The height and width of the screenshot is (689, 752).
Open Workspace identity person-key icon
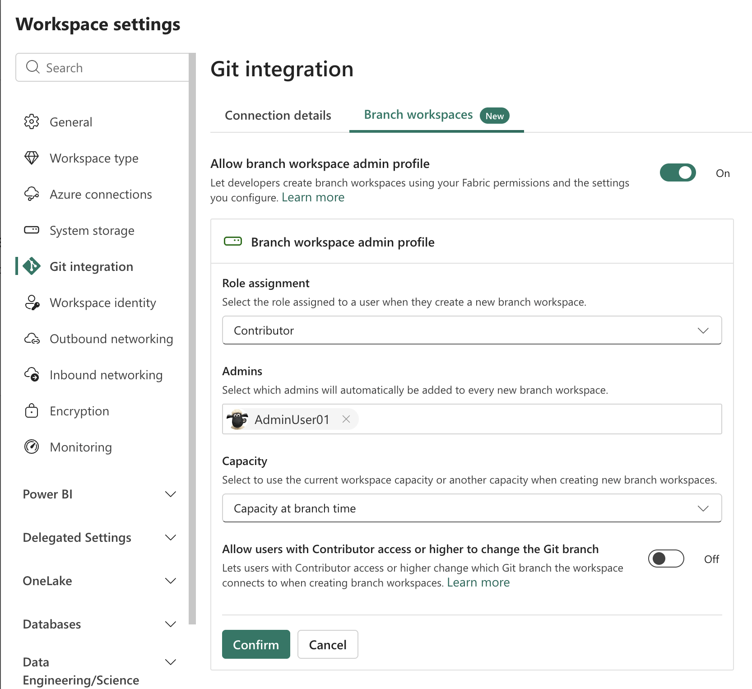[32, 303]
